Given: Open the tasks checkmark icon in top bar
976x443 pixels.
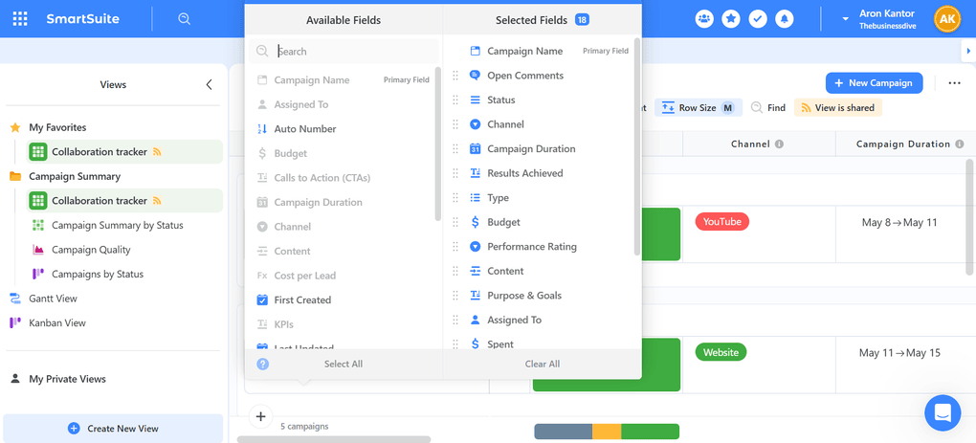Looking at the screenshot, I should coord(758,19).
